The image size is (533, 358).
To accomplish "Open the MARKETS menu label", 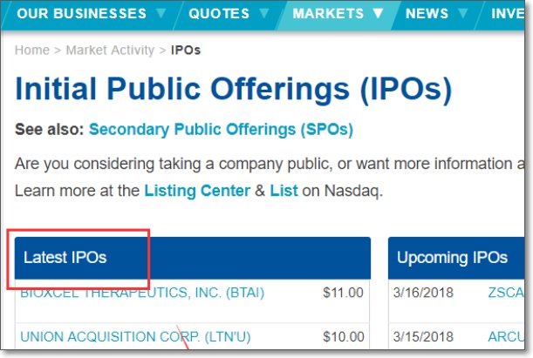I will click(x=328, y=13).
